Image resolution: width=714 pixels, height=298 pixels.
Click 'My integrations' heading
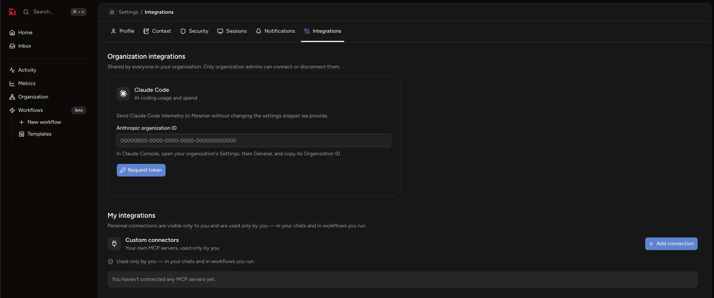131,216
